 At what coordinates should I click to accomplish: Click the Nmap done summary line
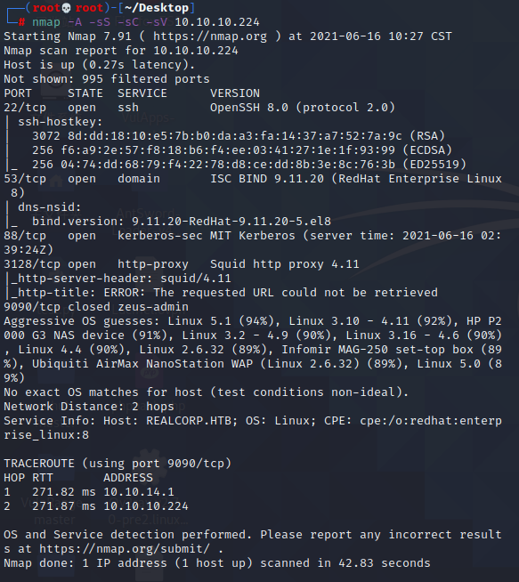217,563
